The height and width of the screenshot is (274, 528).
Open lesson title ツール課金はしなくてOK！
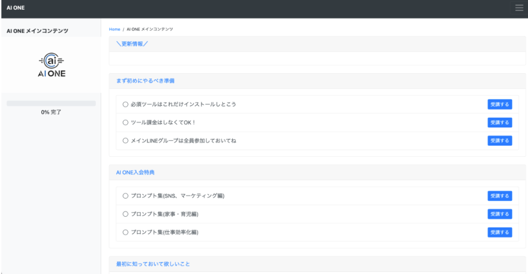163,123
